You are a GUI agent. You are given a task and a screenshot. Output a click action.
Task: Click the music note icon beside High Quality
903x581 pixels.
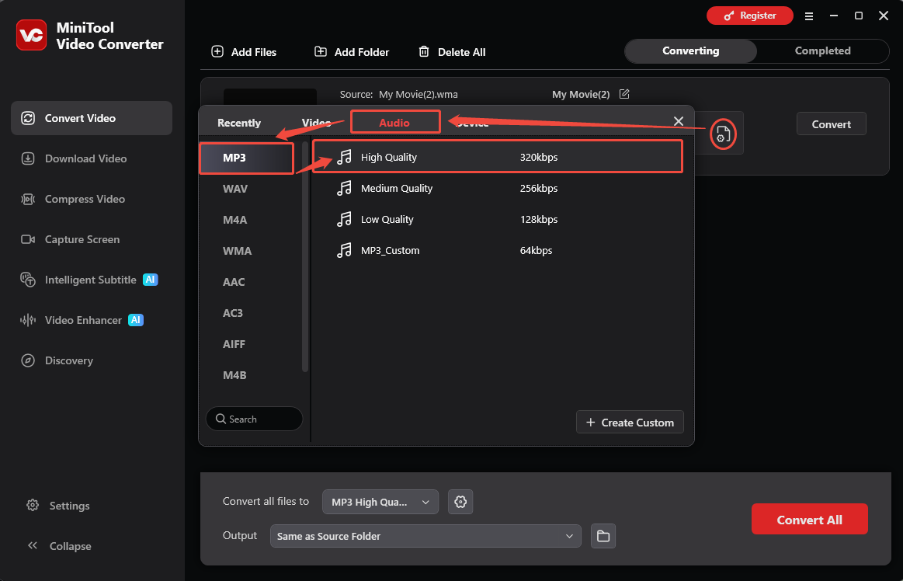[x=344, y=157]
